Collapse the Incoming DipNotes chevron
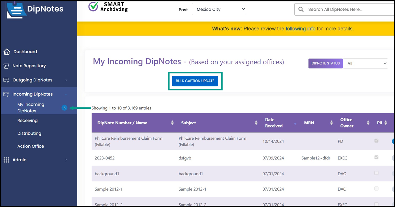 [66, 94]
